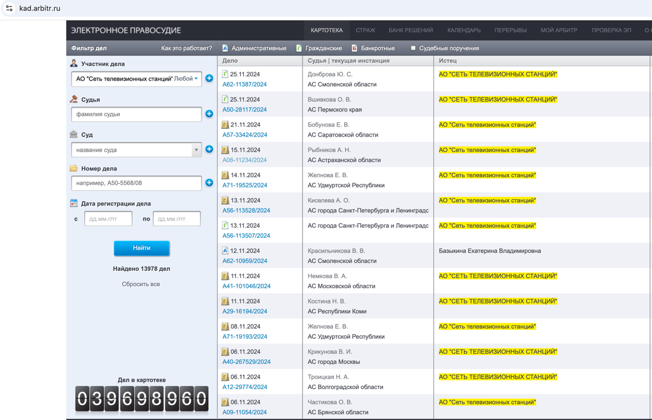Open the КАЛЕНДАРЬ tab
This screenshot has width=652, height=420.
(464, 30)
